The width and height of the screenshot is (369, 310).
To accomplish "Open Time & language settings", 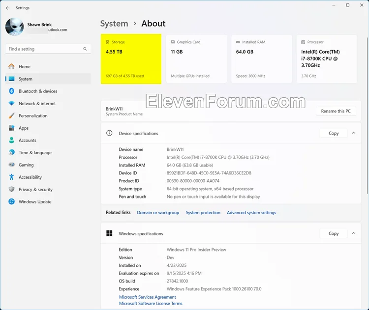I will pos(48,152).
